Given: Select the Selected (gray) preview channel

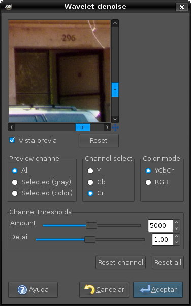Looking at the screenshot, I should coord(15,182).
